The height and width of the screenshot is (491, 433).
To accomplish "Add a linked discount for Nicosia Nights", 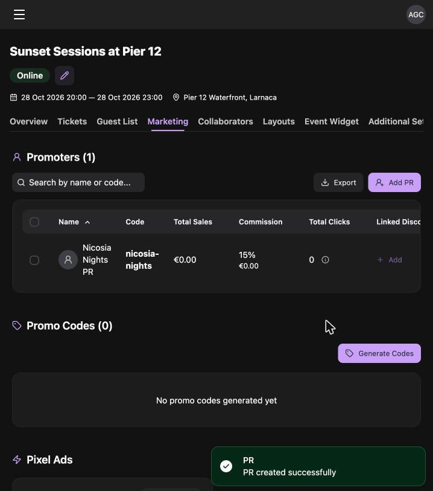I will tap(390, 260).
